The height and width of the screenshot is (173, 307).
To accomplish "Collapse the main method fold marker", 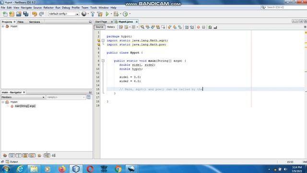I will (x=103, y=61).
